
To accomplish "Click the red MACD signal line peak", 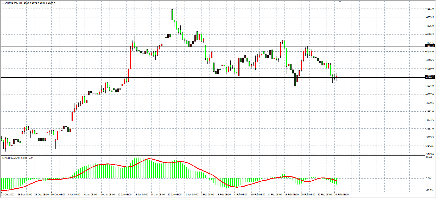I will 149,159.
